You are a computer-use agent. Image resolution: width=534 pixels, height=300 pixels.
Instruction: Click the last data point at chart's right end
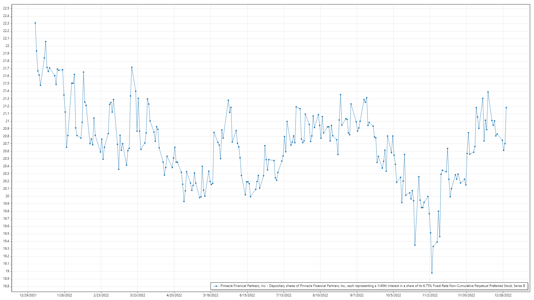pyautogui.click(x=506, y=108)
